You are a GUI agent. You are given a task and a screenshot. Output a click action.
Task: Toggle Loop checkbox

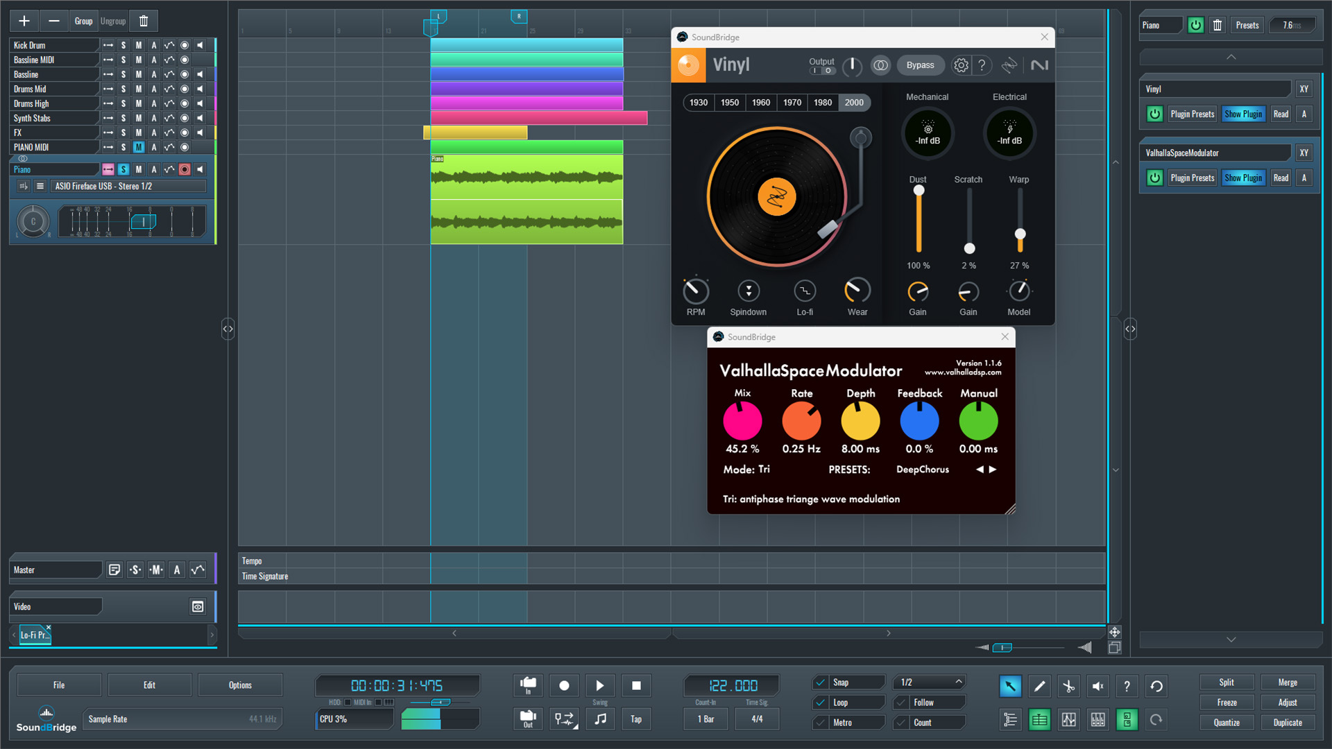[x=821, y=703]
